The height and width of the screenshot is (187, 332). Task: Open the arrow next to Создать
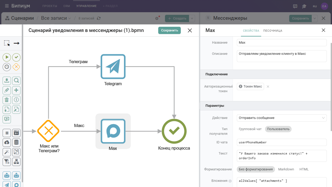tap(192, 18)
